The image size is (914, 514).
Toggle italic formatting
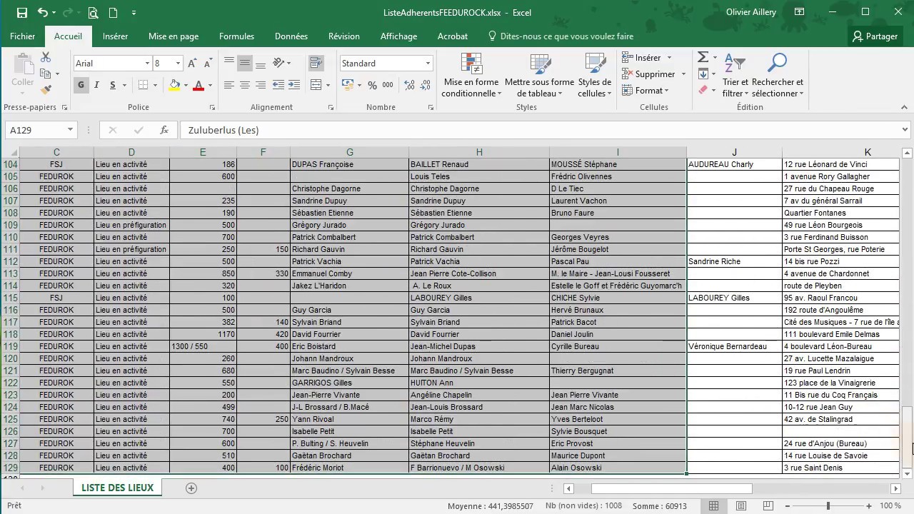point(97,85)
